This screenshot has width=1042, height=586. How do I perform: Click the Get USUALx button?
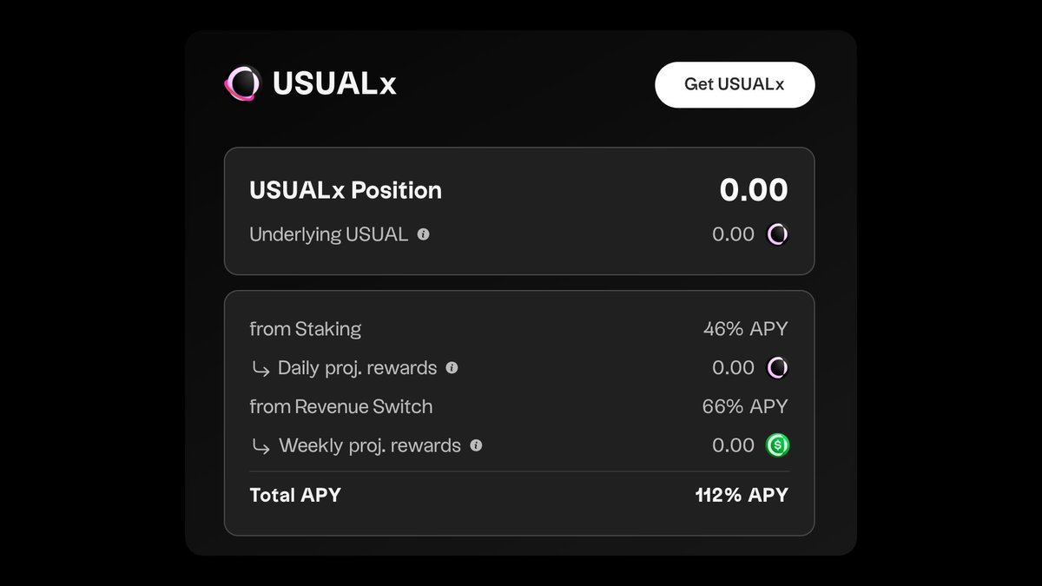tap(735, 84)
